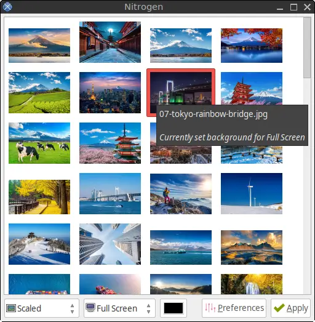The width and height of the screenshot is (315, 322).
Task: Select skyscrapers viewed from below thumbnail
Action: 110,244
